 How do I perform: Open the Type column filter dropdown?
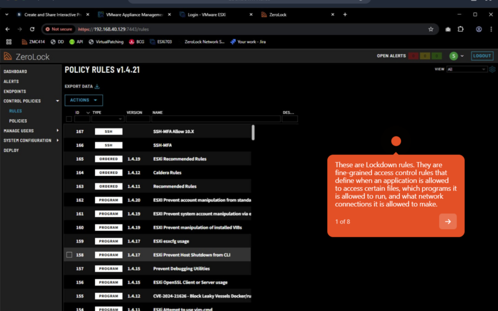coord(108,119)
